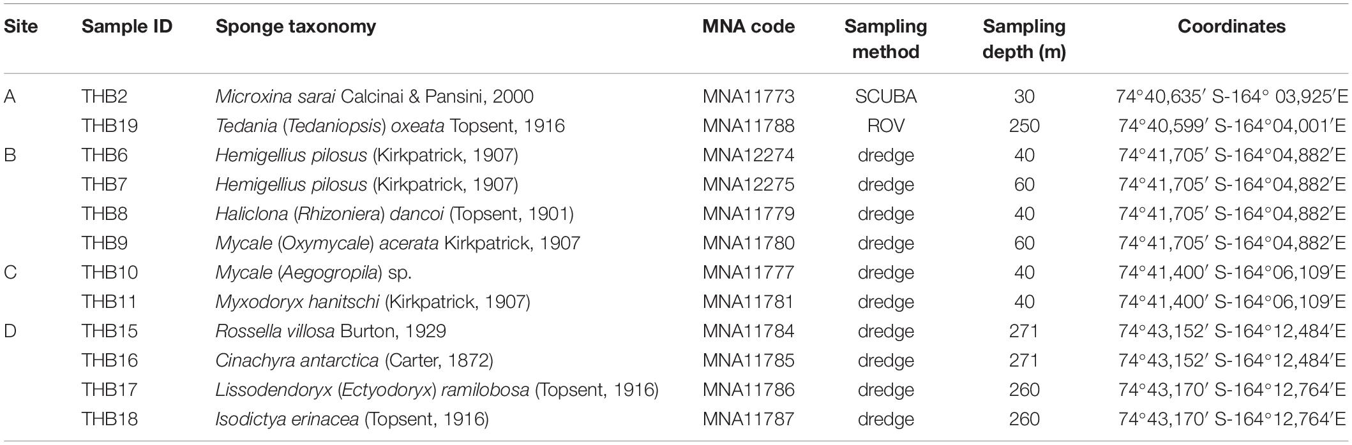Click the Coordinates column header
The height and width of the screenshot is (445, 1352).
pyautogui.click(x=1231, y=27)
